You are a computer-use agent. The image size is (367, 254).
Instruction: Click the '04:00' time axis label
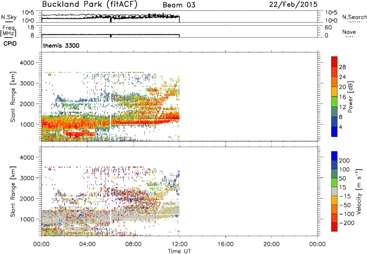tap(87, 244)
